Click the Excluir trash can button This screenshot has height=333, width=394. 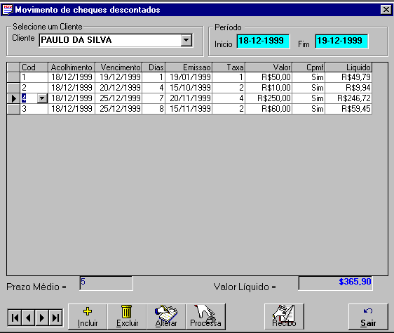[x=127, y=317]
